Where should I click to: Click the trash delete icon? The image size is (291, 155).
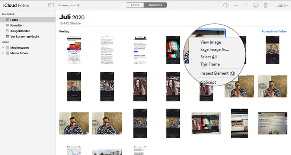(265, 5)
